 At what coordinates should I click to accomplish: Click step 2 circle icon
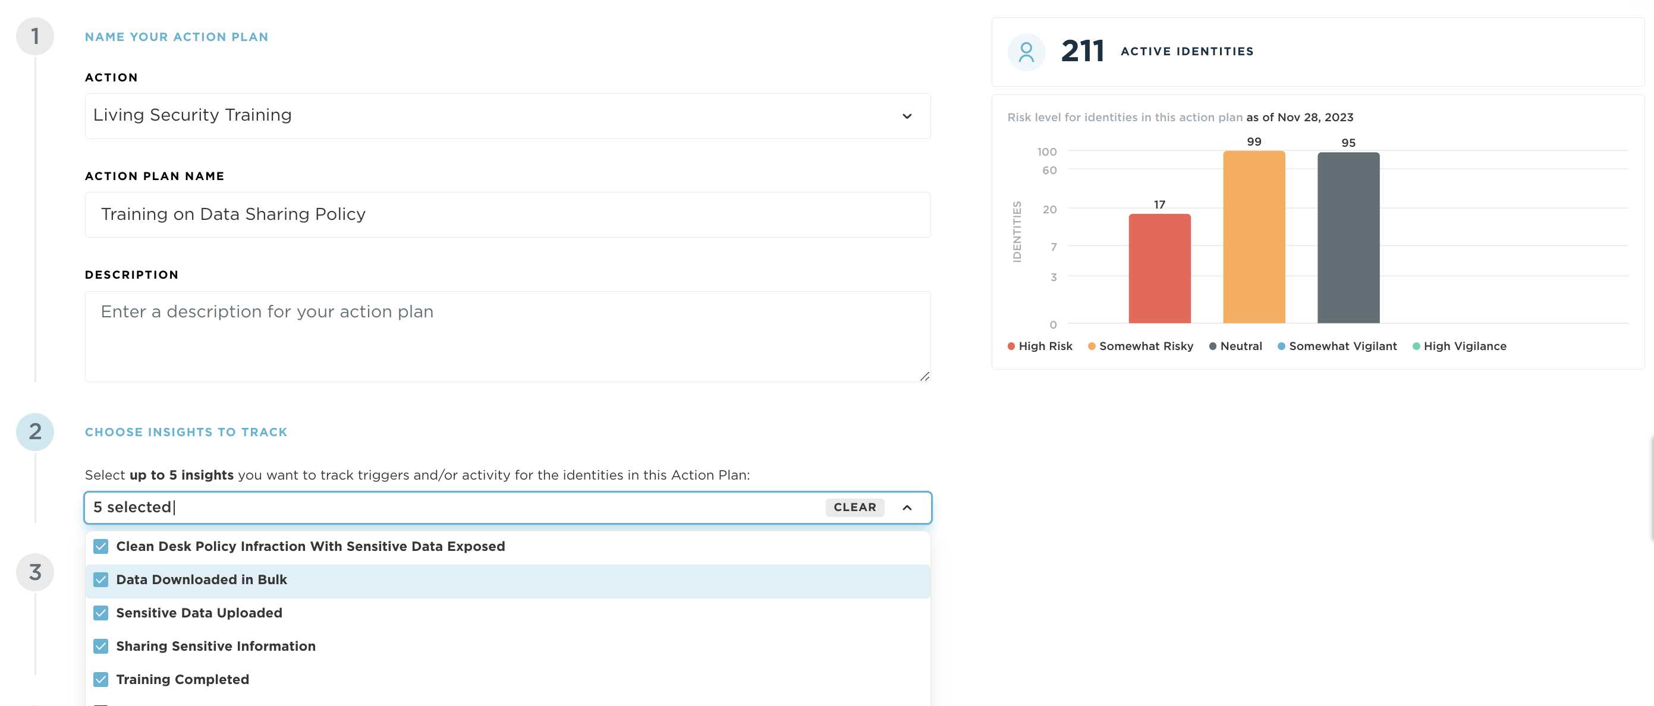[x=35, y=431]
